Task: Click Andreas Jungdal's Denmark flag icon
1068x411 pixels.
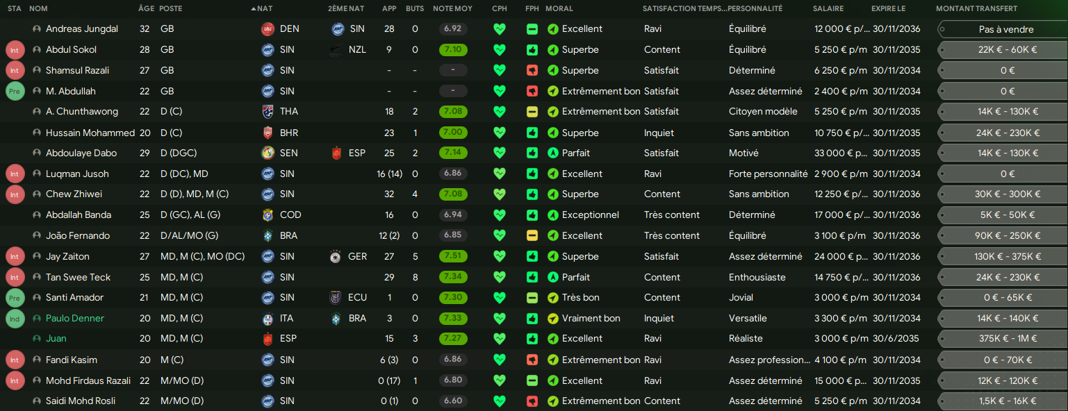Action: pos(268,29)
